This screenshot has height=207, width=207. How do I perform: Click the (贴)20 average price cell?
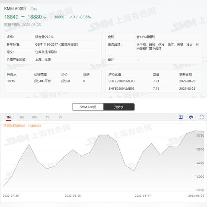click(x=66, y=81)
